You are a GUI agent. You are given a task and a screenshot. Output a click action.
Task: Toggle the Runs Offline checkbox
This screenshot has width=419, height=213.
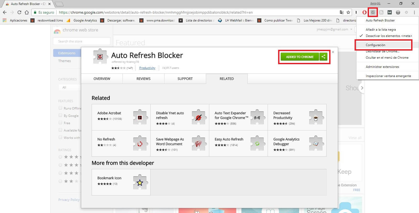60,108
